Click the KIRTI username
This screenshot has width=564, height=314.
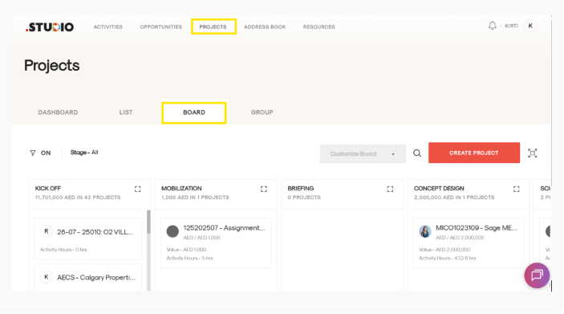[511, 26]
